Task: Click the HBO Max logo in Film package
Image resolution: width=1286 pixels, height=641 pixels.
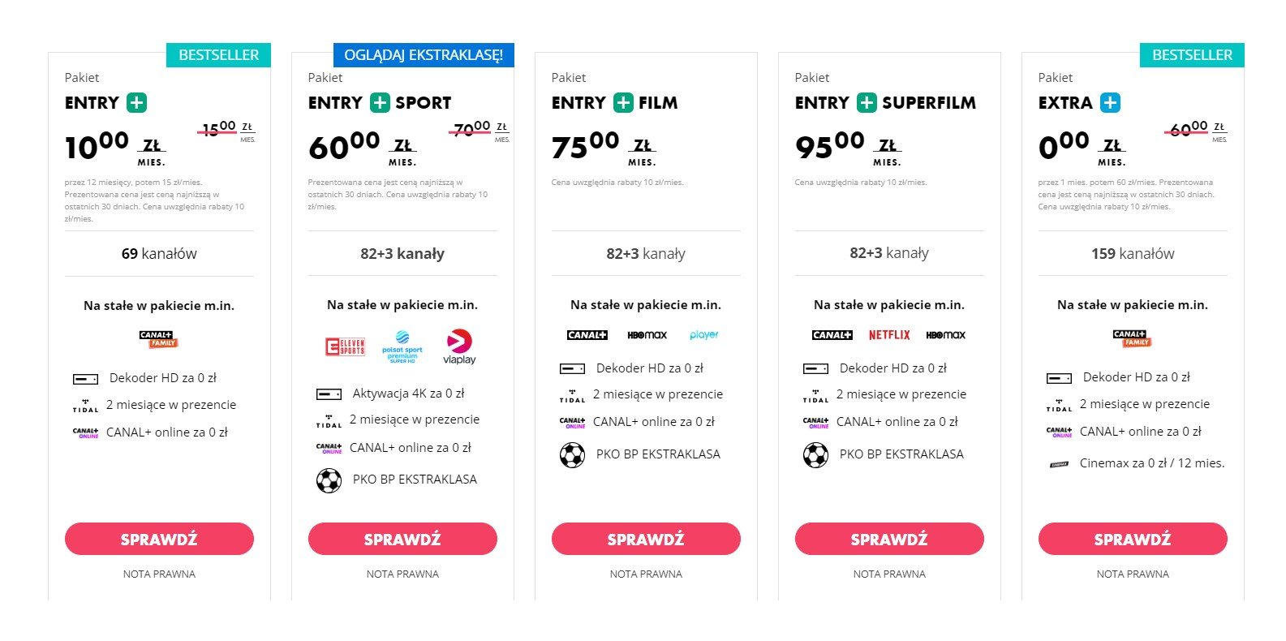Action: click(647, 335)
